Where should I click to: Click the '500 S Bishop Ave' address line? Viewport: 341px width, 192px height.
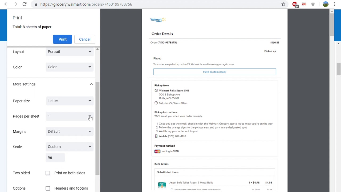[x=169, y=94]
